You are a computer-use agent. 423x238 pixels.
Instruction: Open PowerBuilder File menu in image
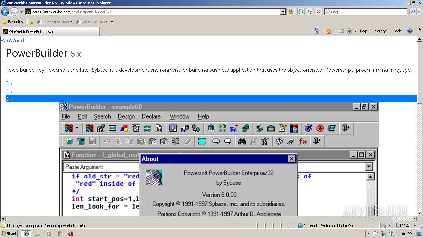click(66, 116)
